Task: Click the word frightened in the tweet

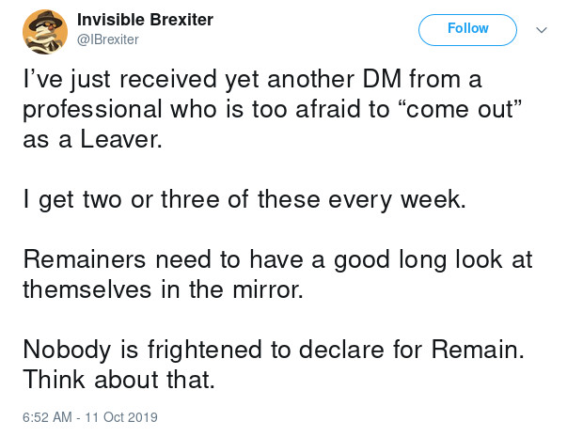Action: click(x=204, y=351)
